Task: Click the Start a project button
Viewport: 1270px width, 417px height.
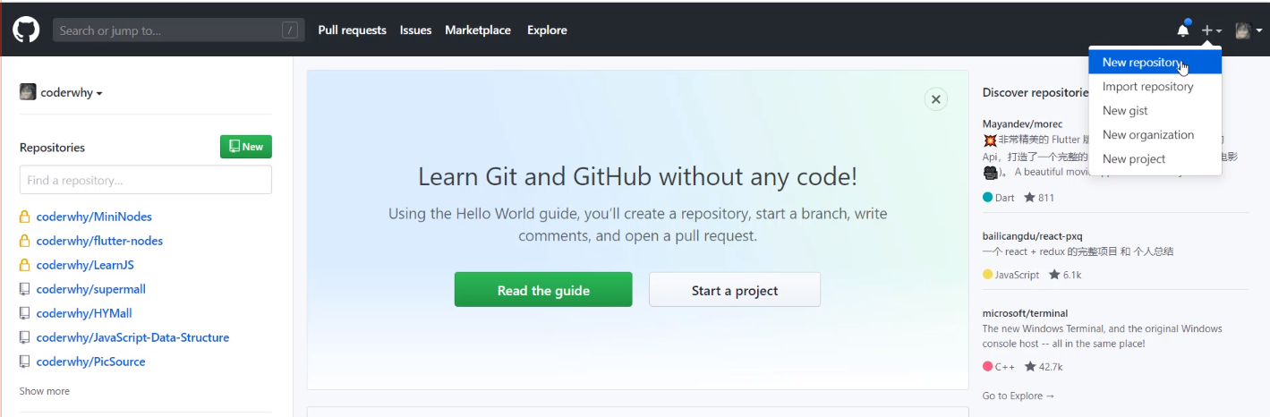Action: 735,290
